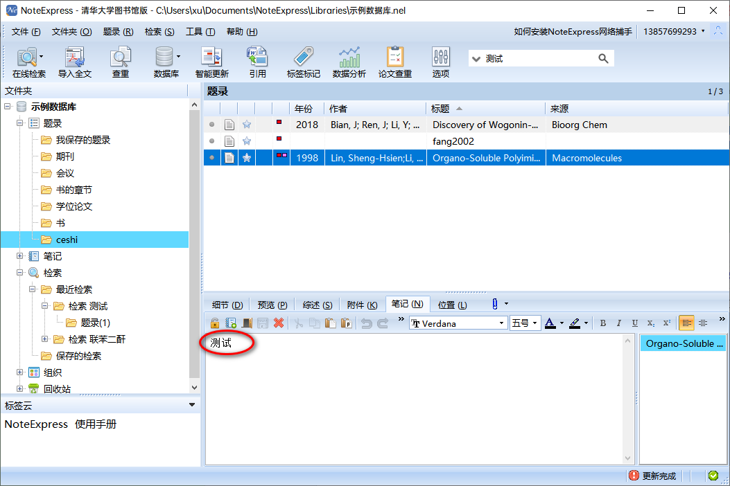Open the 在线检索 online search tool

(28, 62)
